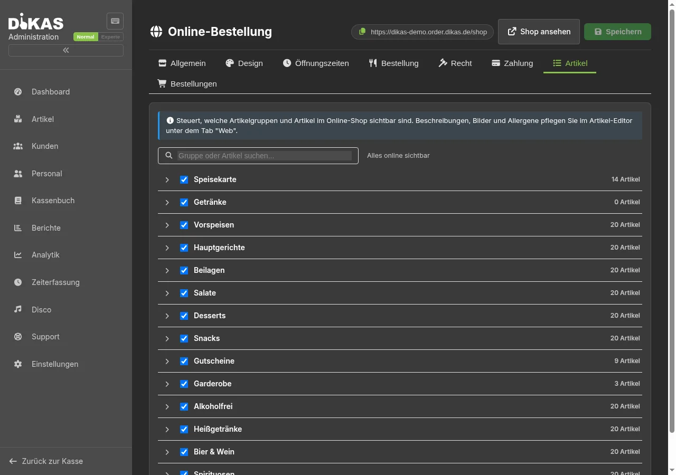Toggle the Hauptgerichte checkbox

click(x=184, y=248)
